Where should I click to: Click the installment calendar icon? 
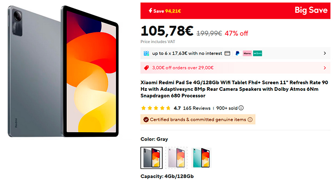[x=146, y=54]
